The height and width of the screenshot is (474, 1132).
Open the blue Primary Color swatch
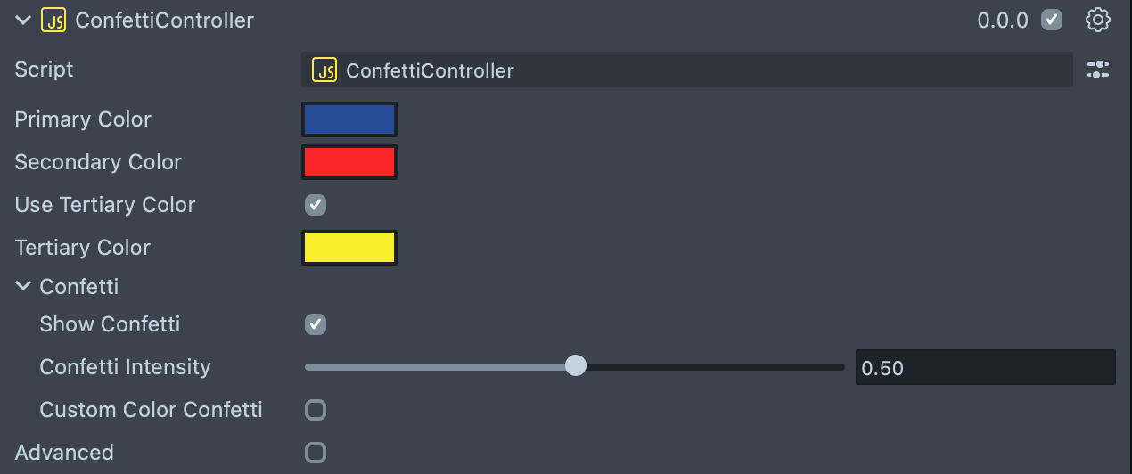click(349, 119)
